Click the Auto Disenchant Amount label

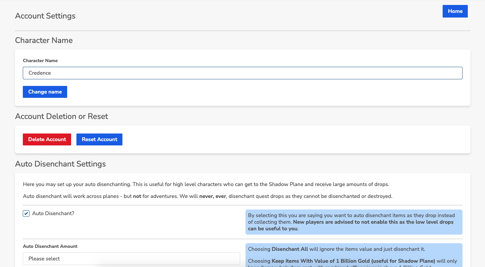pyautogui.click(x=50, y=246)
